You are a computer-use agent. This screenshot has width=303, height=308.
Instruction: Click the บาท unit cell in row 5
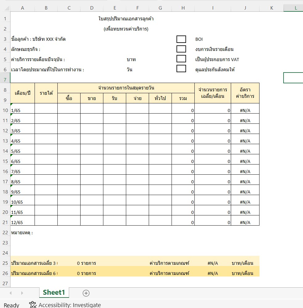pyautogui.click(x=131, y=60)
